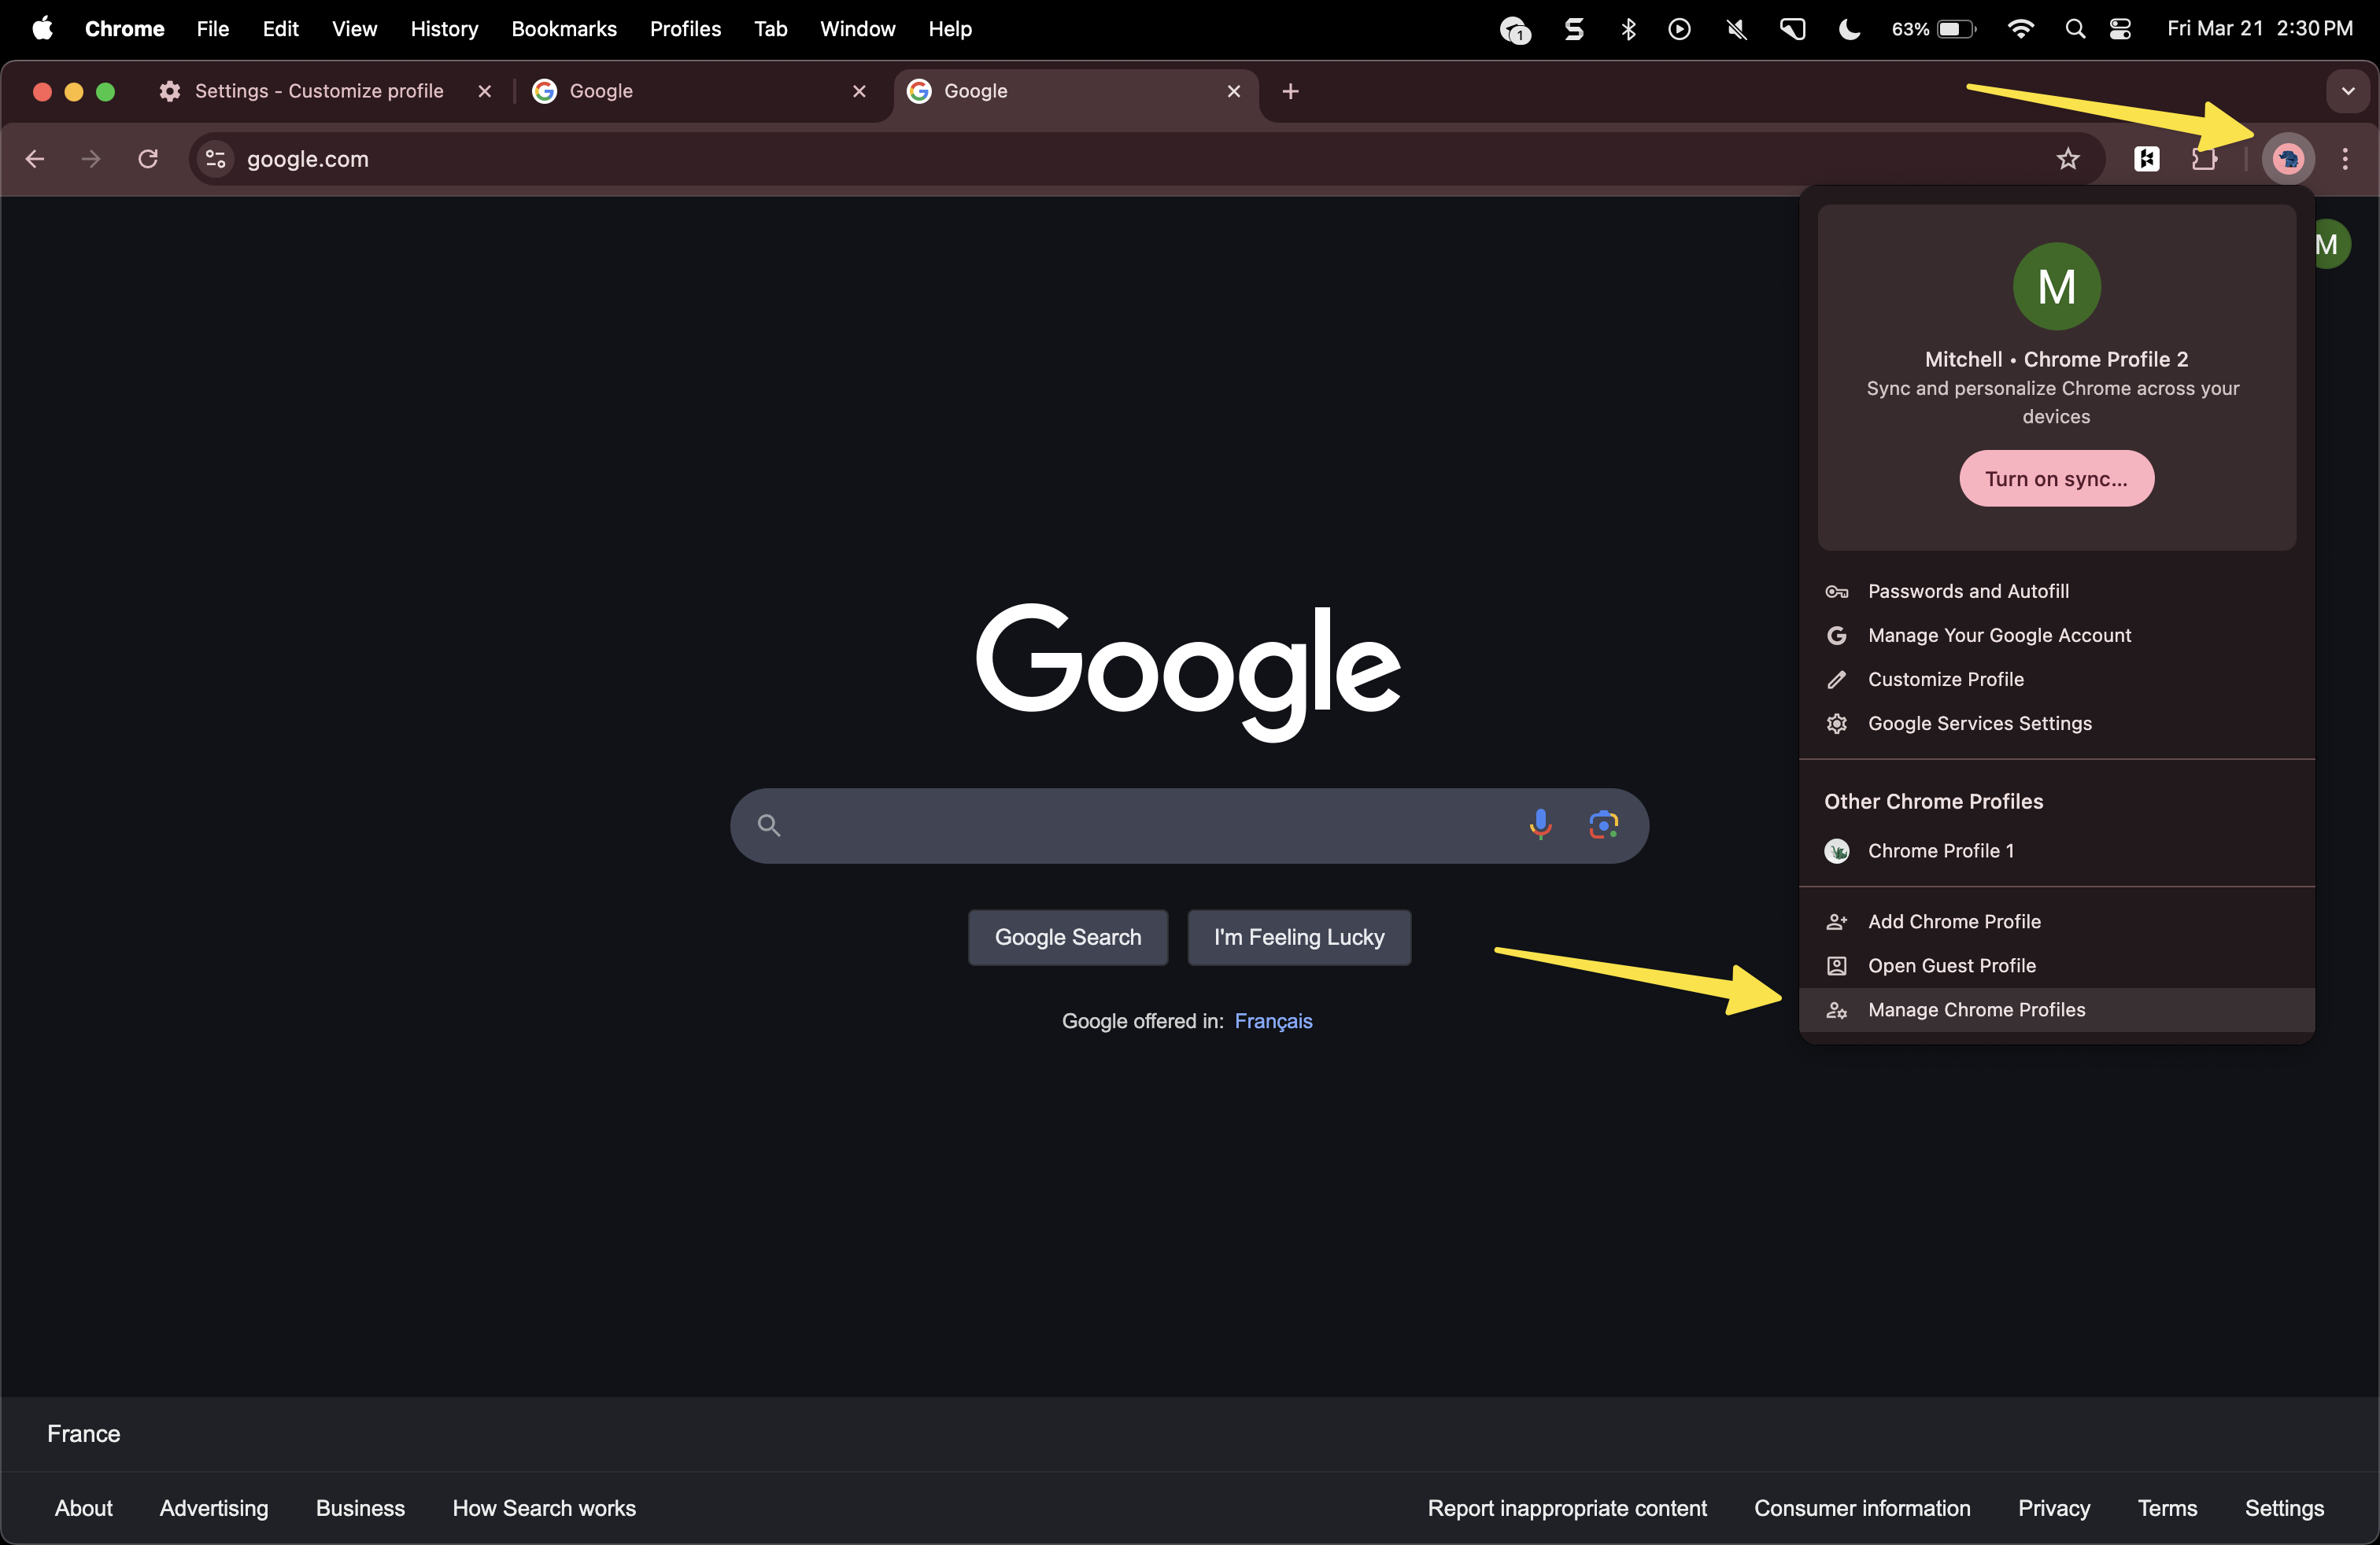Click the pinned extension icon beside Extensions
This screenshot has width=2380, height=1545.
pyautogui.click(x=2146, y=159)
